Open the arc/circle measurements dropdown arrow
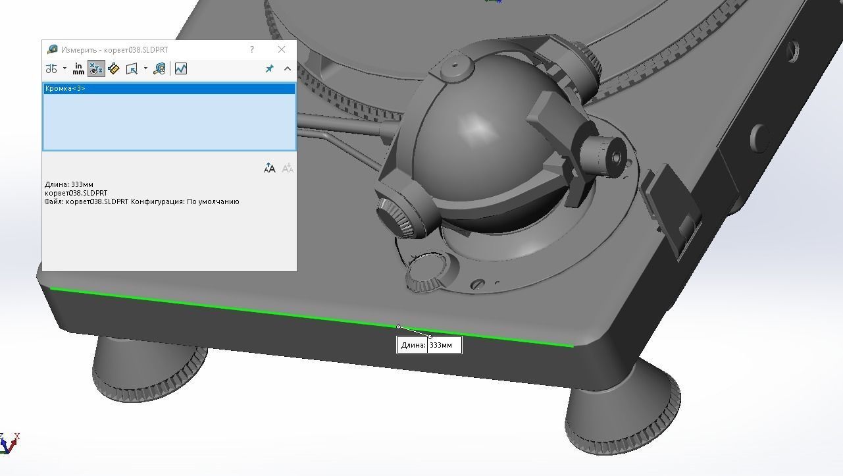 click(x=64, y=68)
